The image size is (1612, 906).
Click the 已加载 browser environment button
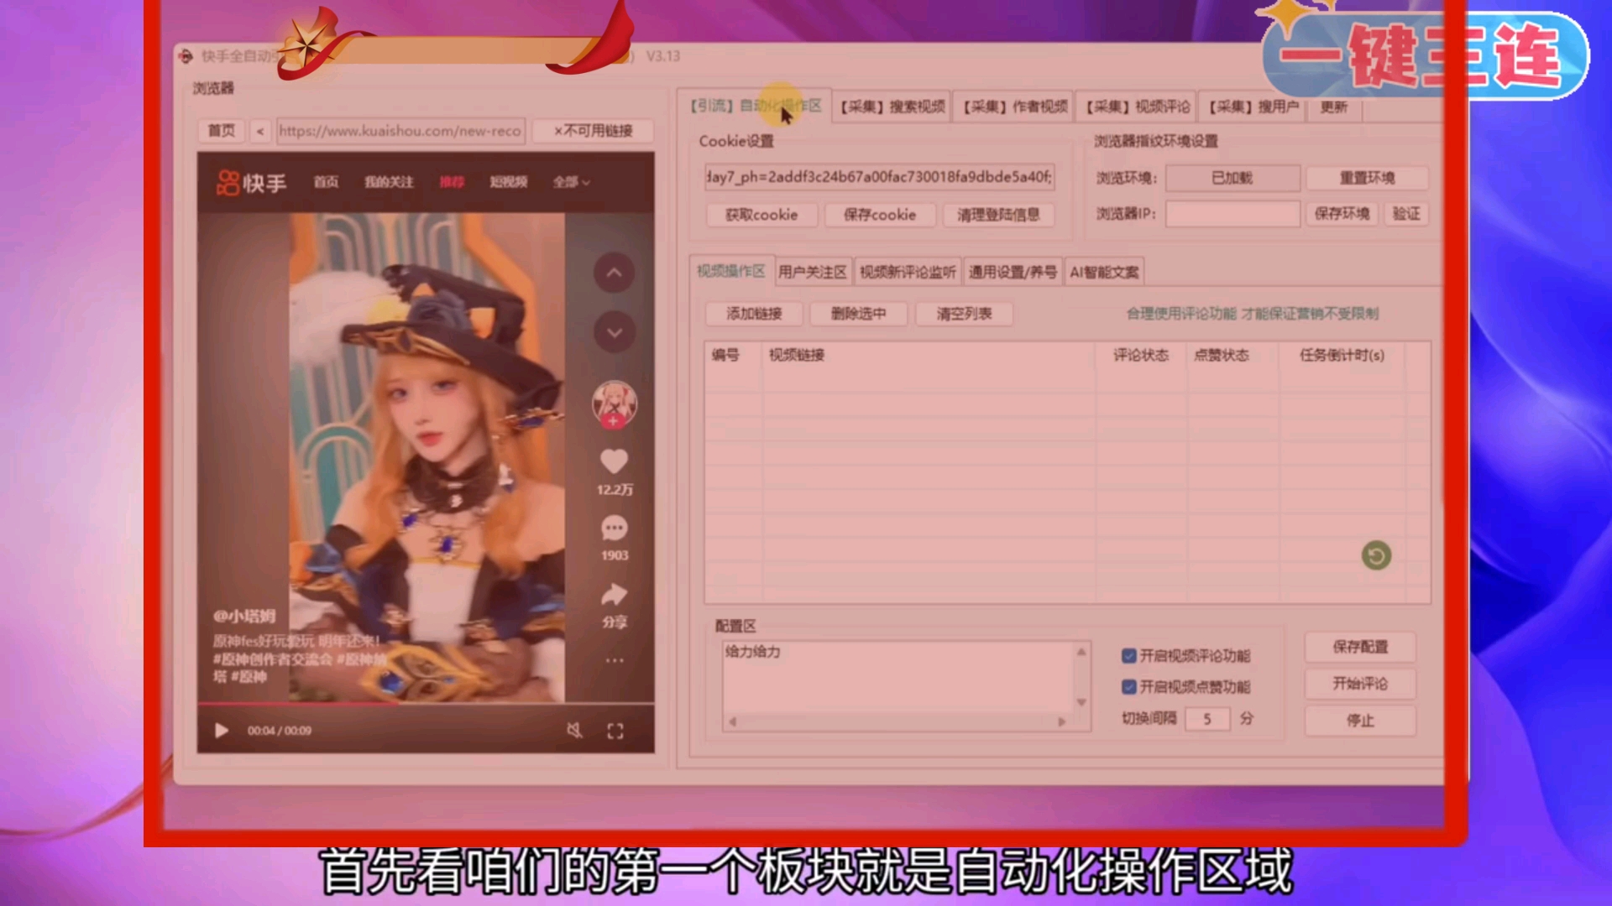point(1233,178)
